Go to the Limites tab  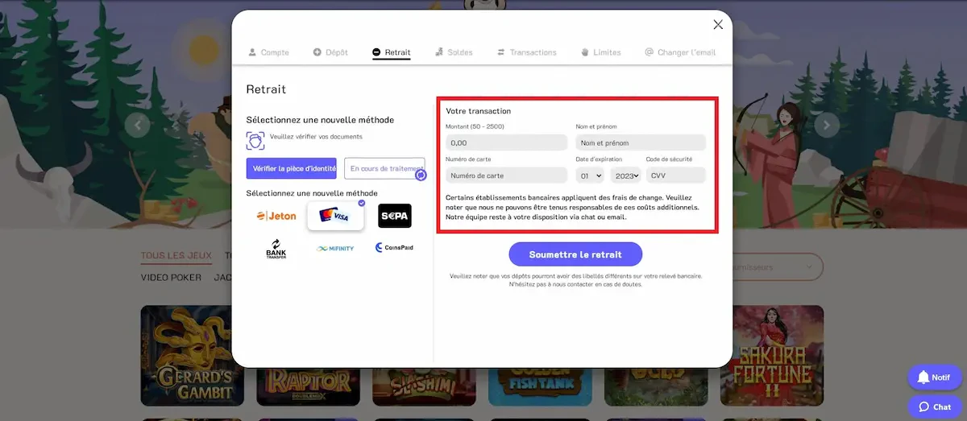coord(600,52)
